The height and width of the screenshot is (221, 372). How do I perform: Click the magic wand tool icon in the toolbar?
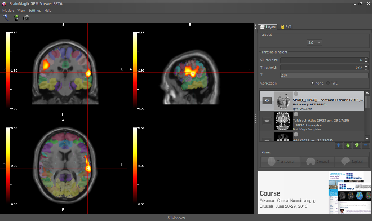[x=6, y=17]
